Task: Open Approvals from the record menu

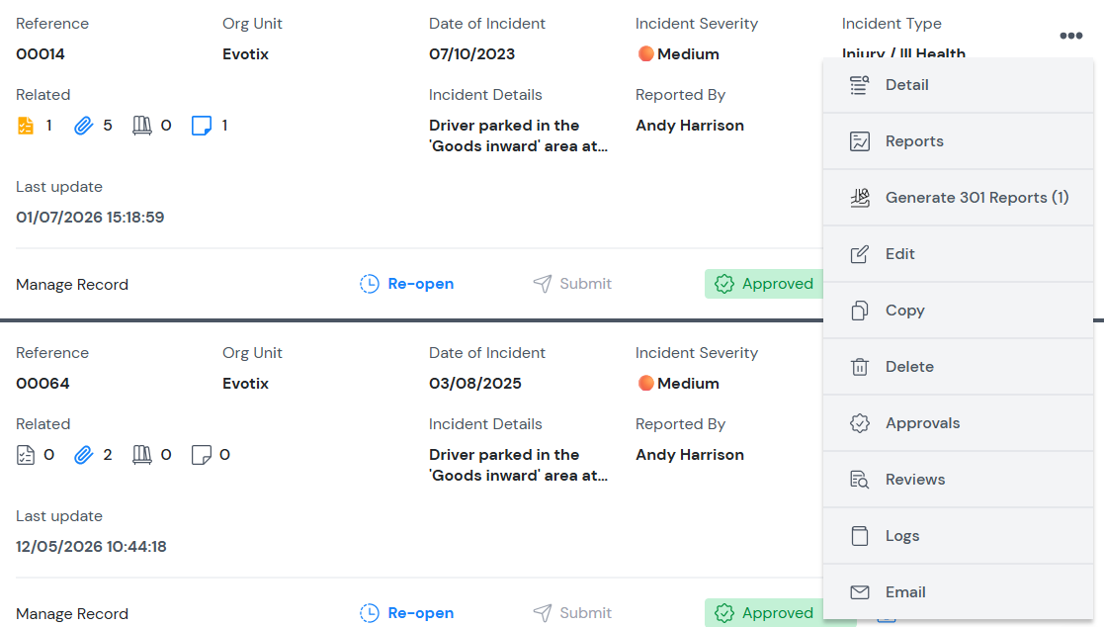Action: pyautogui.click(x=958, y=423)
